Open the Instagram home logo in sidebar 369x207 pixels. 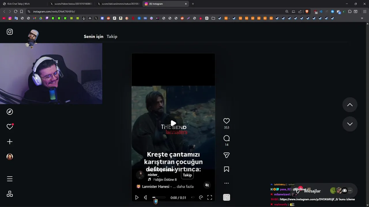tap(10, 32)
